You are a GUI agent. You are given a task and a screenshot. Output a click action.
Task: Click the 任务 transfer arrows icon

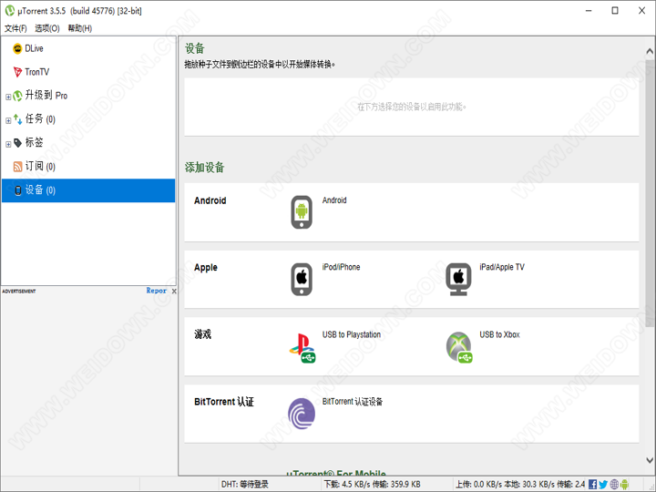pyautogui.click(x=17, y=119)
